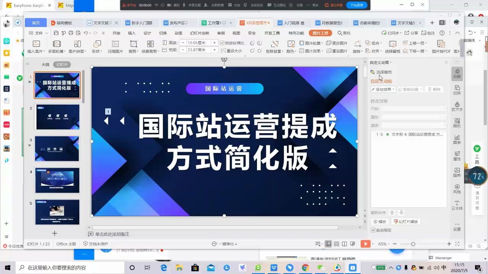Click the 插入图片 insert picture icon
The height and width of the screenshot is (274, 488).
(36, 46)
